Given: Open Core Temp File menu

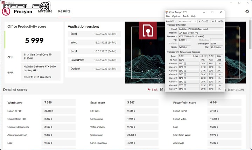Looking at the screenshot, I should tap(168, 16).
